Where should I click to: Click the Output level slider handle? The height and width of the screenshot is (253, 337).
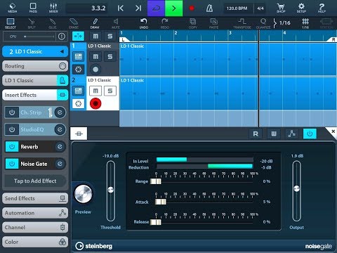(x=296, y=188)
